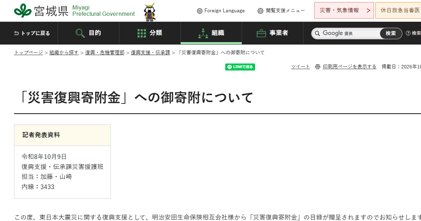Click the search magnifier icon in Google box
Viewport: 421px width, 221px height.
[x=318, y=33]
